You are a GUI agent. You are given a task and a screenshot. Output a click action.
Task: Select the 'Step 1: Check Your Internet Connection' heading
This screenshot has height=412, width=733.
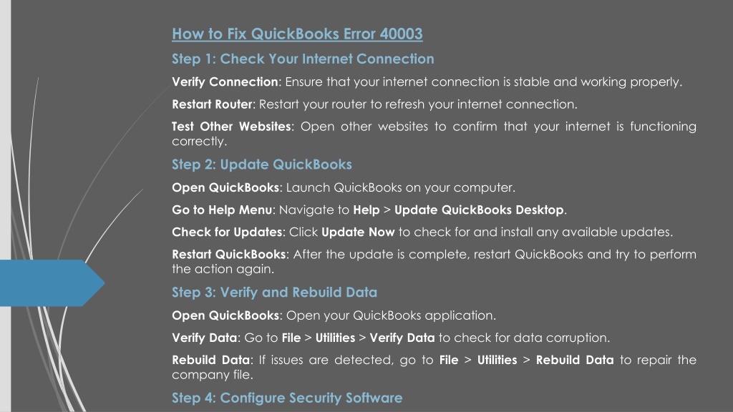(x=303, y=59)
